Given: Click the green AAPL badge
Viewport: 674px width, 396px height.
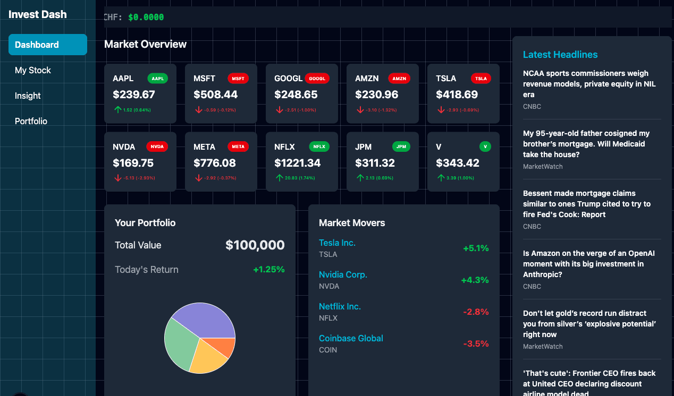Looking at the screenshot, I should 158,79.
